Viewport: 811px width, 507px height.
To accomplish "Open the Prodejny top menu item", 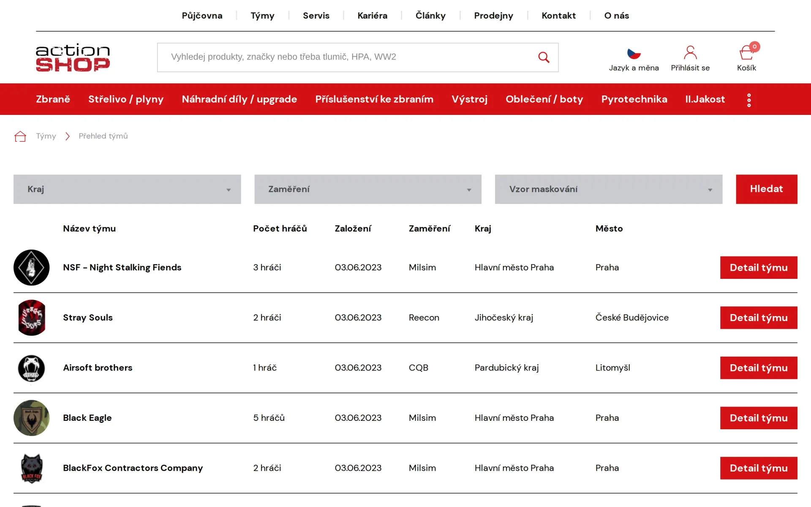I will 493,16.
